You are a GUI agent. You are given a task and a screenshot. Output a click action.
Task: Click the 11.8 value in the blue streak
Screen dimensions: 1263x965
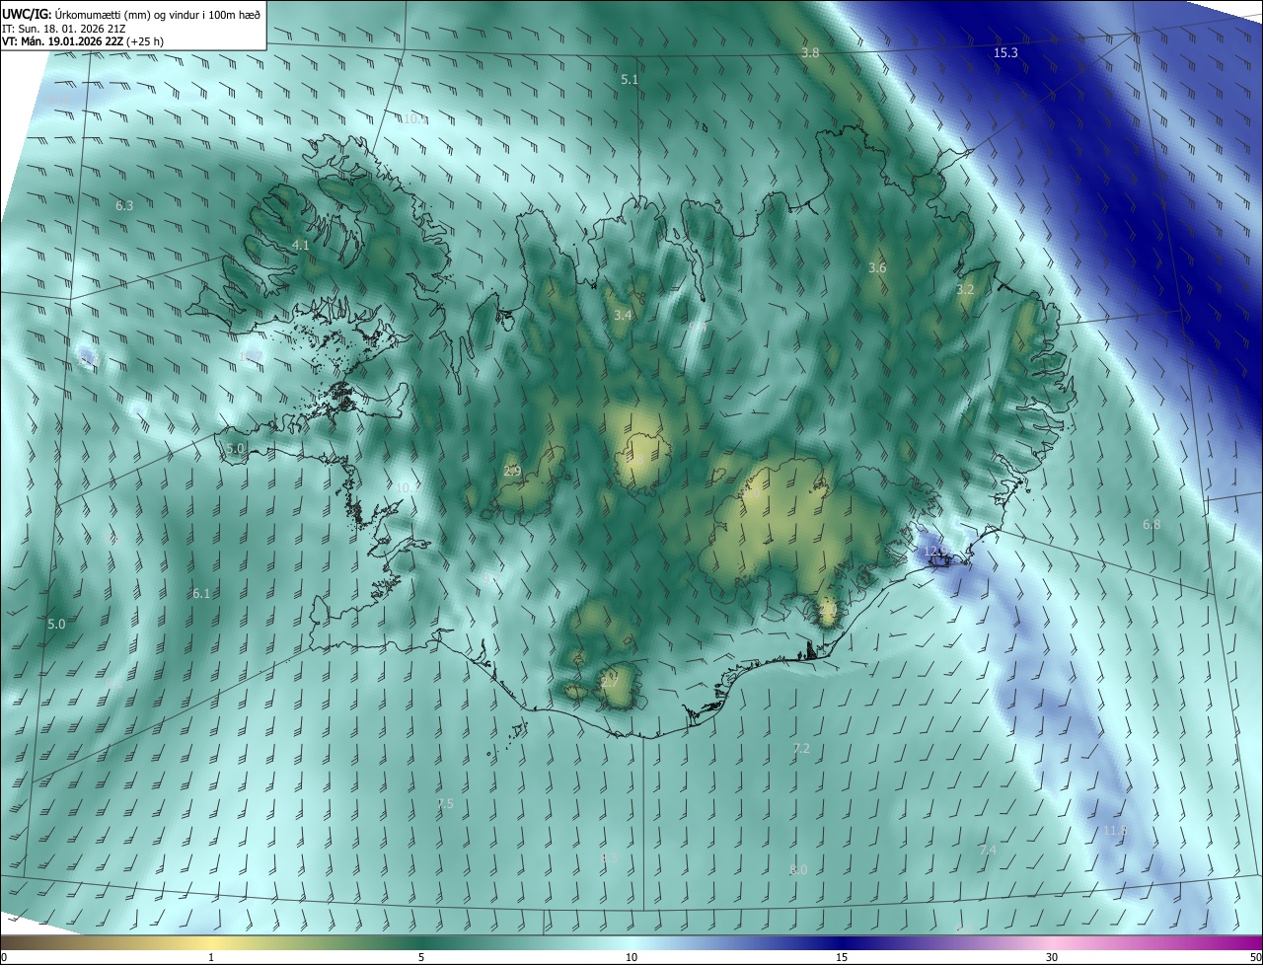[x=1115, y=831]
